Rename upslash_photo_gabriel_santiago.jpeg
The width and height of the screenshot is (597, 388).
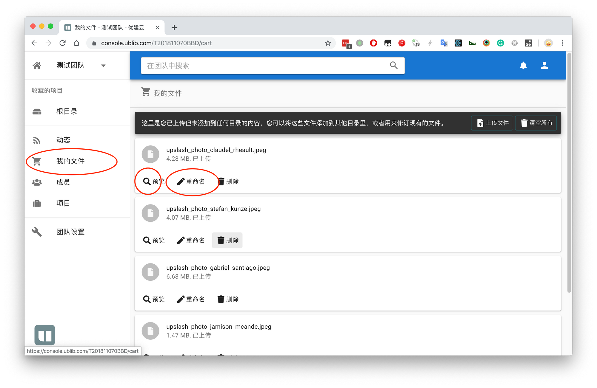tap(190, 299)
